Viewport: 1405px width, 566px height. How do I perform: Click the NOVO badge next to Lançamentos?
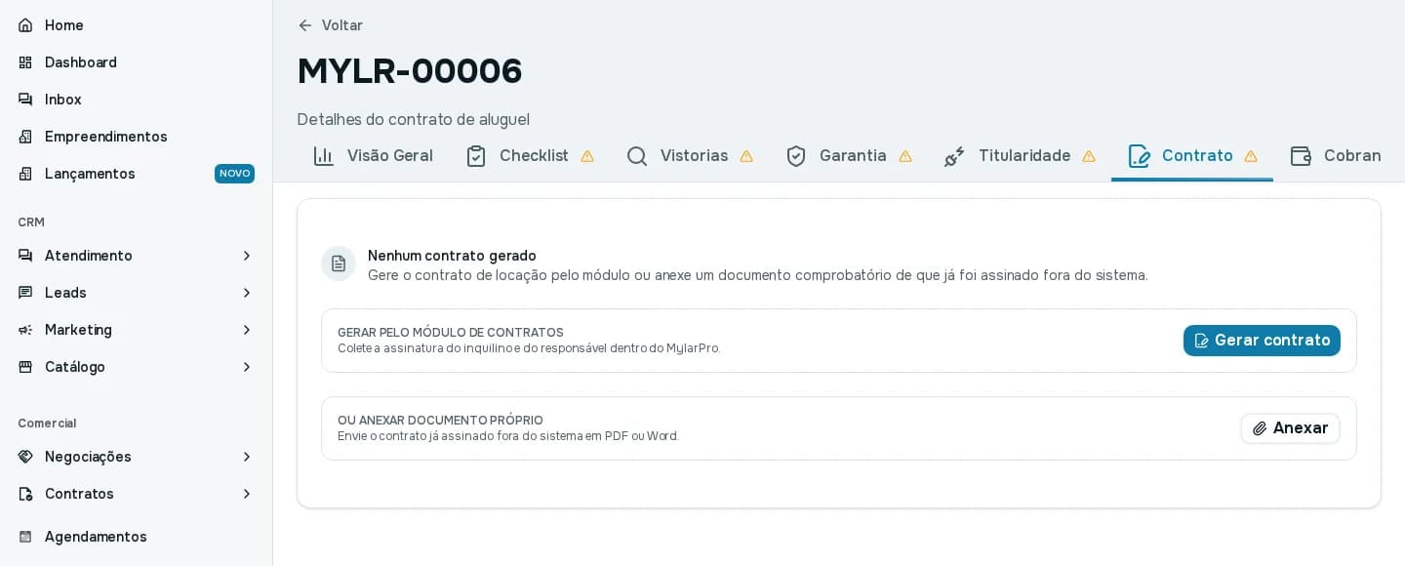(234, 174)
